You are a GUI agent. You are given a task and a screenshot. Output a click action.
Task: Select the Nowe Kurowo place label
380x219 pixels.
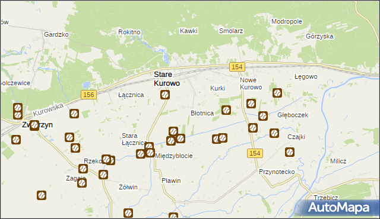(251, 83)
